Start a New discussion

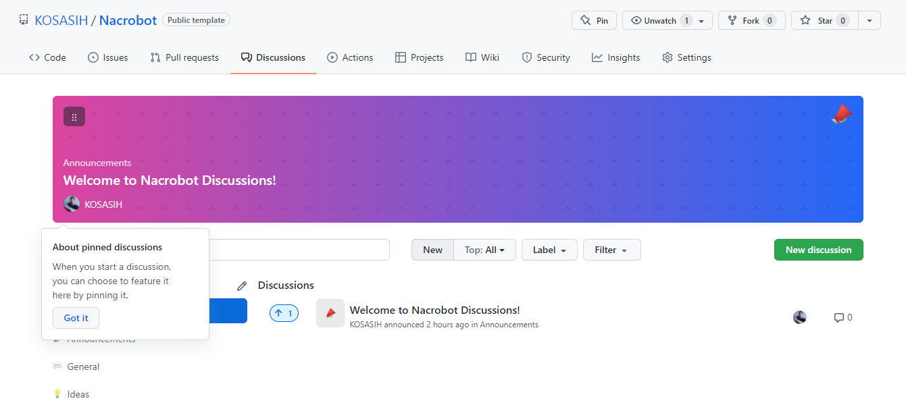pos(818,250)
